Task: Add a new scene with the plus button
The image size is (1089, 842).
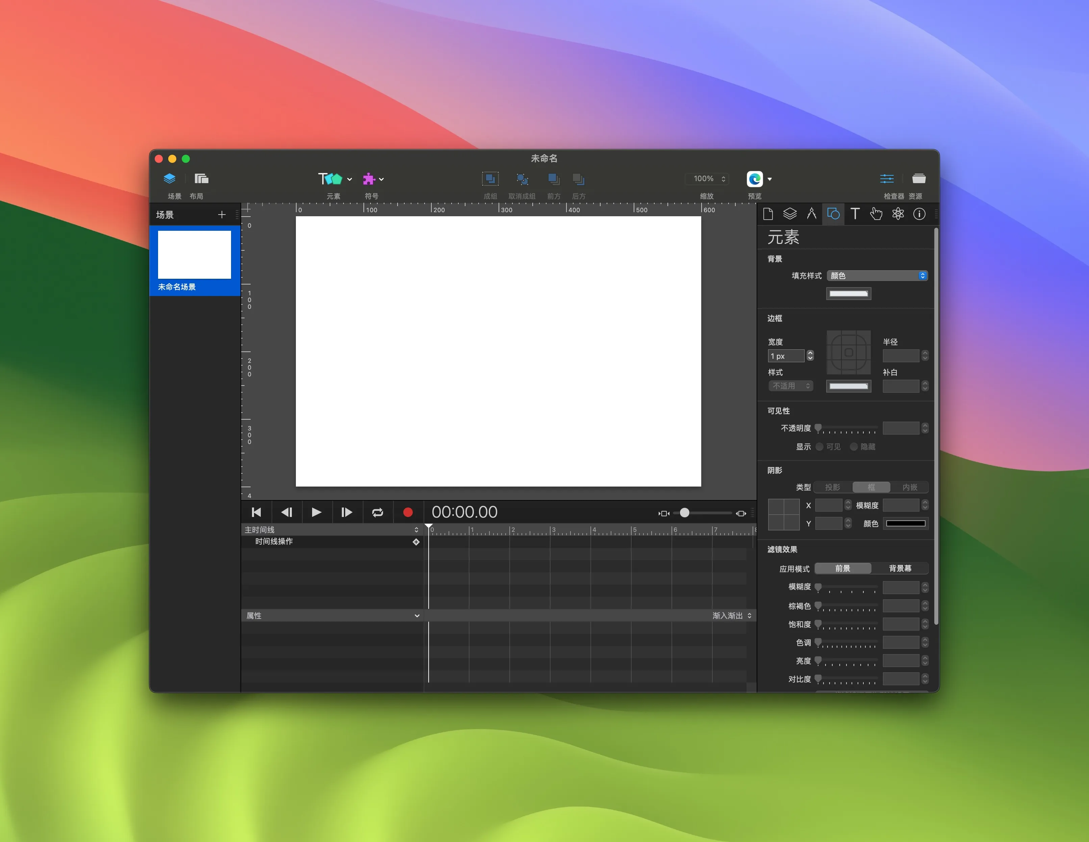Action: pyautogui.click(x=222, y=215)
